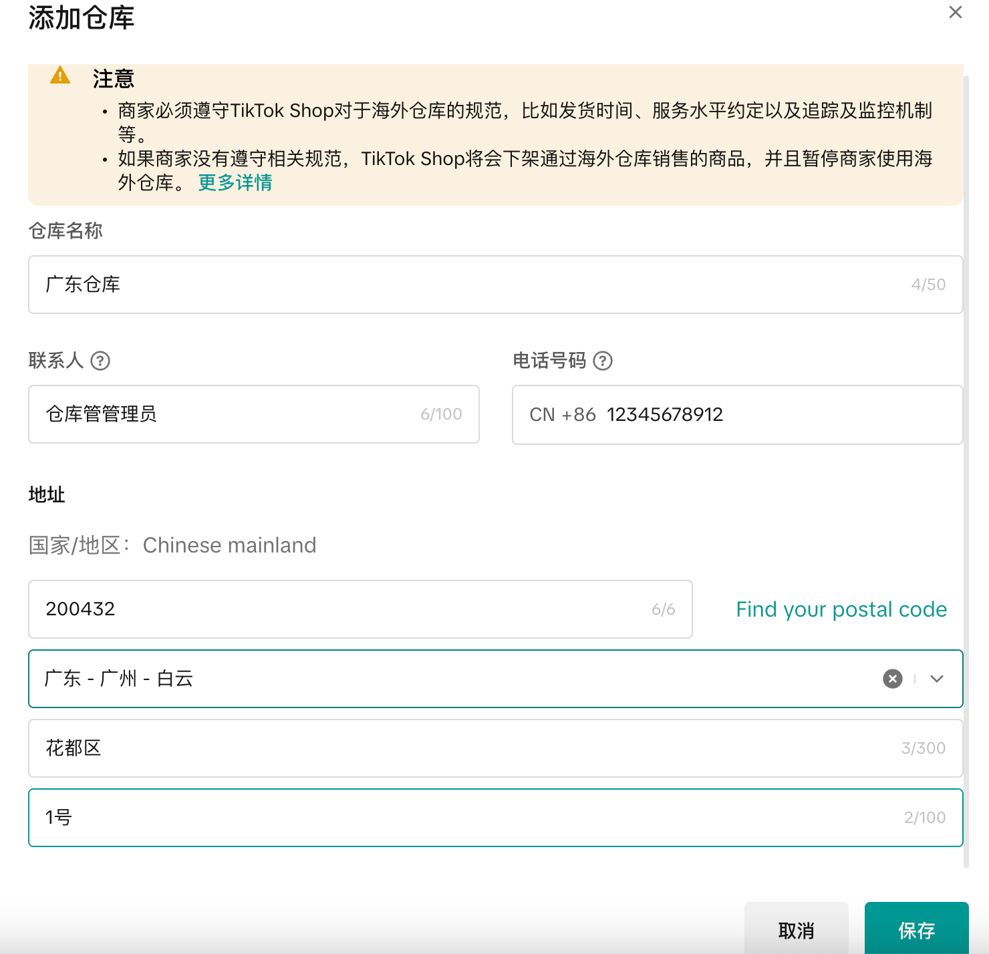Image resolution: width=989 pixels, height=954 pixels.
Task: Click the 仓库名称 input showing 广东仓库
Action: [495, 285]
